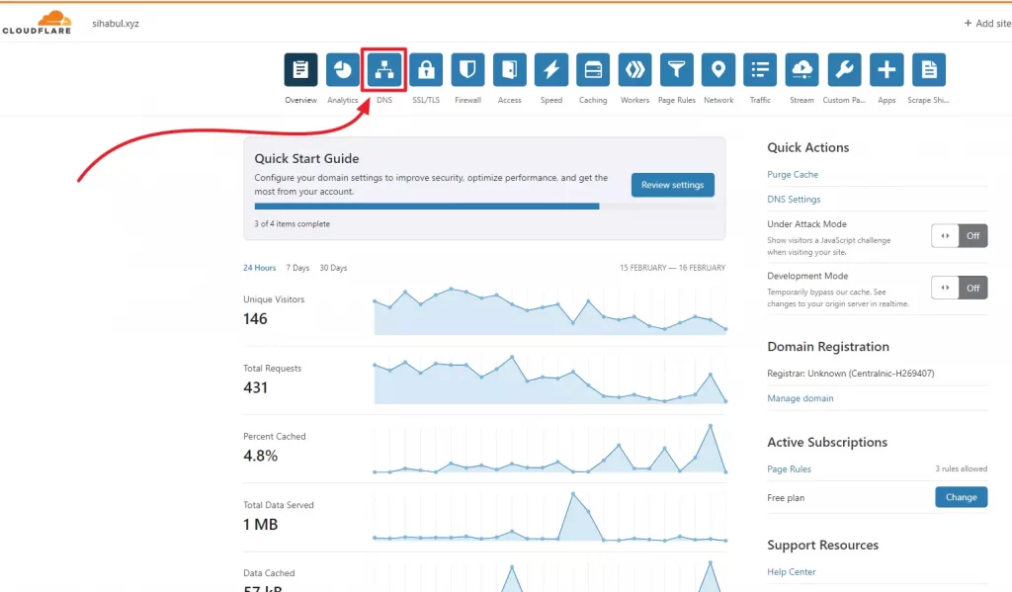
Task: Open the Traffic list icon
Action: 760,70
